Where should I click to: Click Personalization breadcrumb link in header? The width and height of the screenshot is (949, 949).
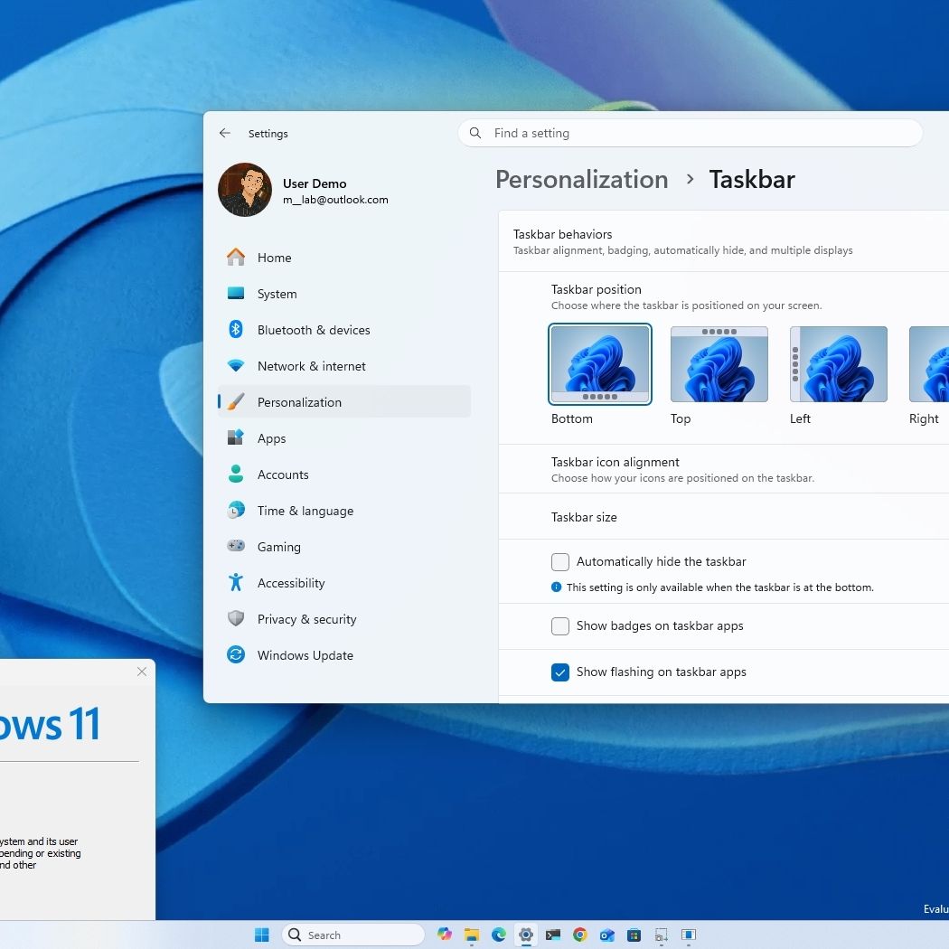click(x=582, y=180)
